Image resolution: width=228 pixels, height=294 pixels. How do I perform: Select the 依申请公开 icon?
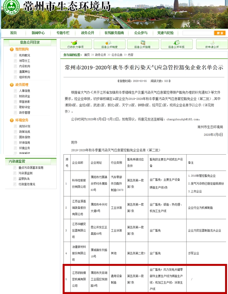click(x=212, y=42)
